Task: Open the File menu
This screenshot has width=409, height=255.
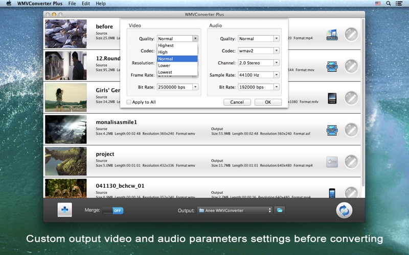Action: pyautogui.click(x=72, y=4)
